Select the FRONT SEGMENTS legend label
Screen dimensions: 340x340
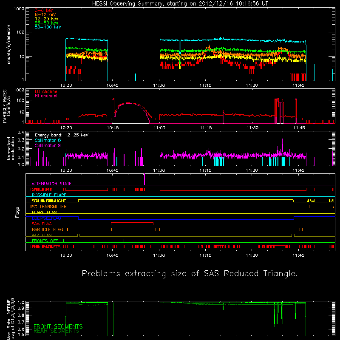click(58, 326)
